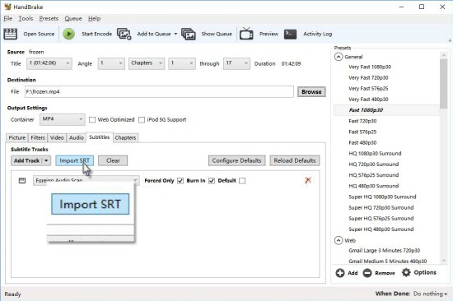Click the Open Source clapperboard icon

pos(11,34)
